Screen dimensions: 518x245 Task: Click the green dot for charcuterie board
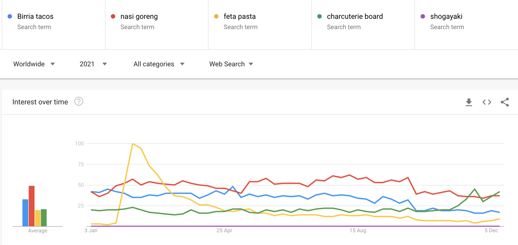319,16
